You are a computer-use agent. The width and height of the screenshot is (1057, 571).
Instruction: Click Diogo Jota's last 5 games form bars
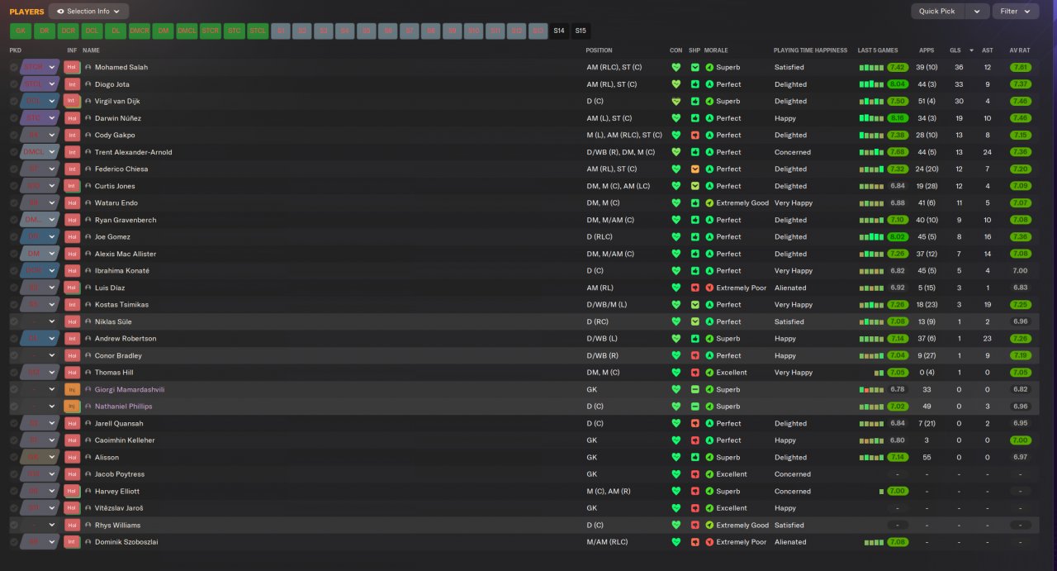click(871, 84)
